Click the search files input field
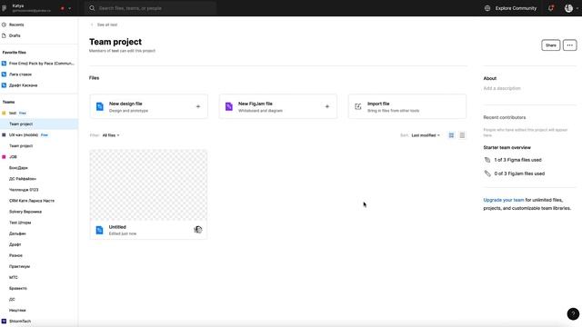Viewport: 582px width, 327px height. coord(150,8)
